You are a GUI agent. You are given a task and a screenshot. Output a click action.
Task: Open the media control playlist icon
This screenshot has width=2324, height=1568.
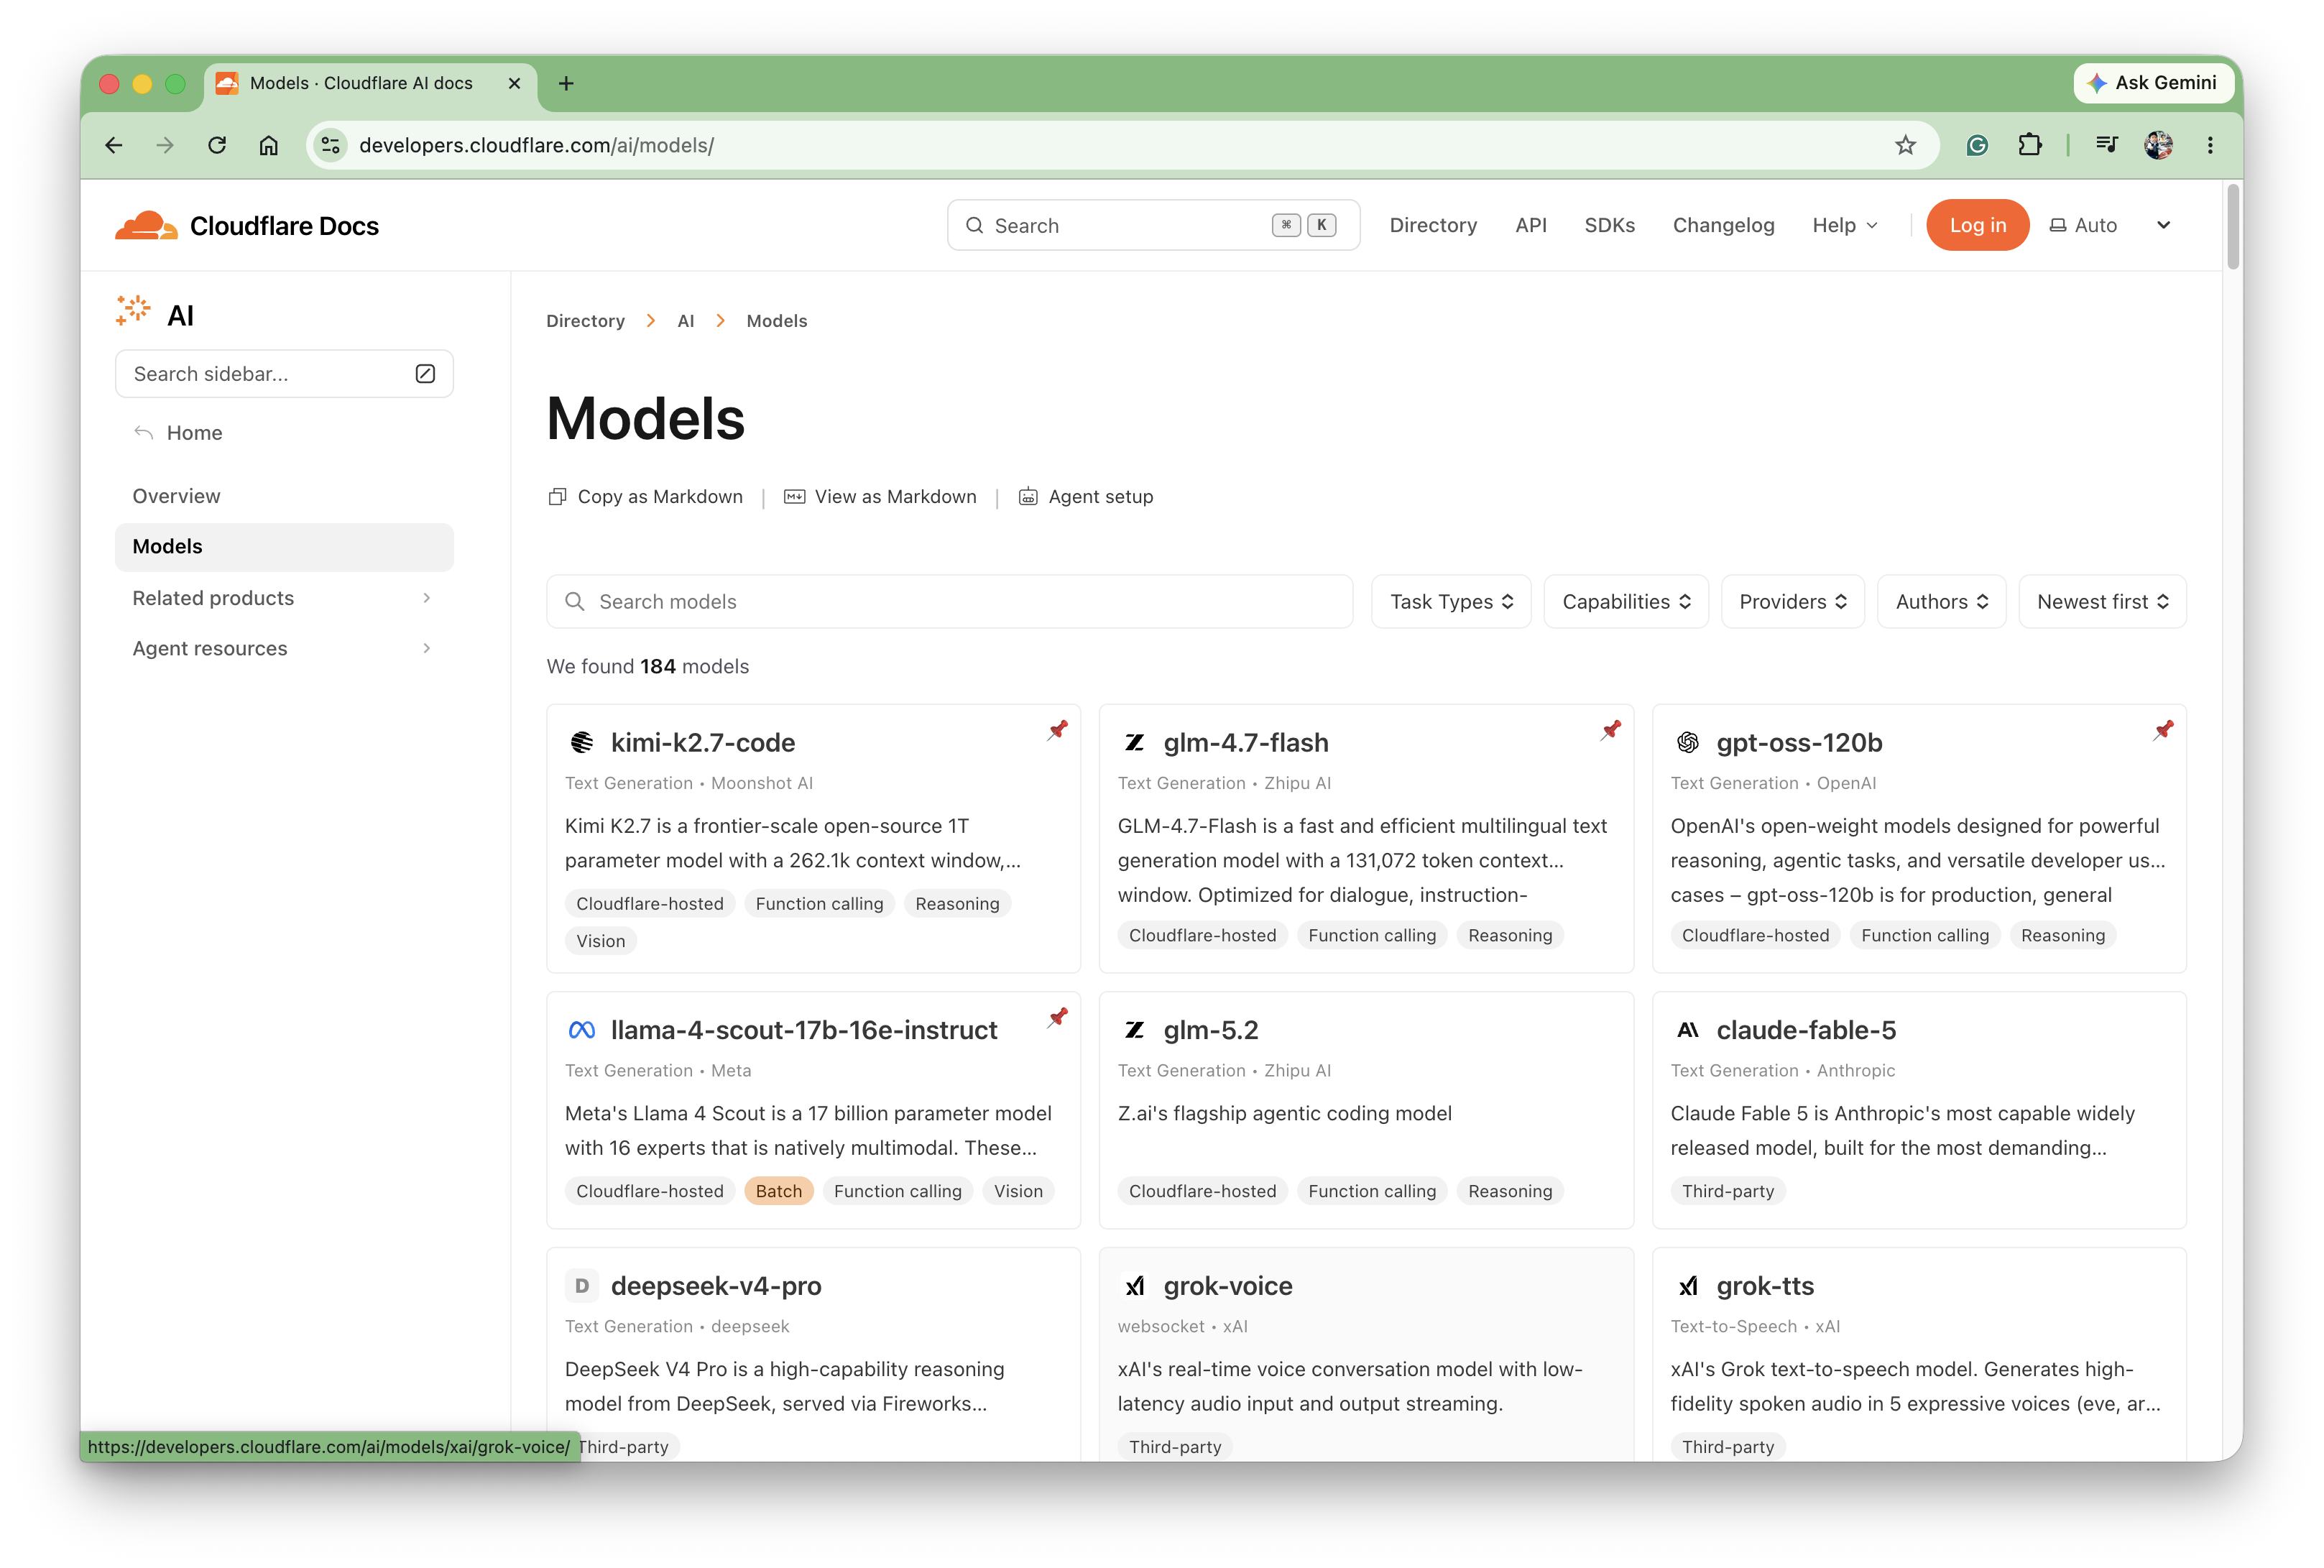click(x=2107, y=145)
